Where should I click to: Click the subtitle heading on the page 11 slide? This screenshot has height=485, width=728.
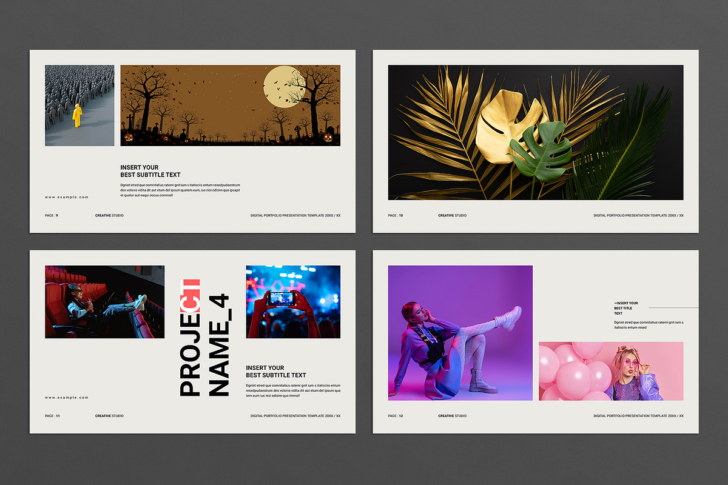tap(276, 372)
